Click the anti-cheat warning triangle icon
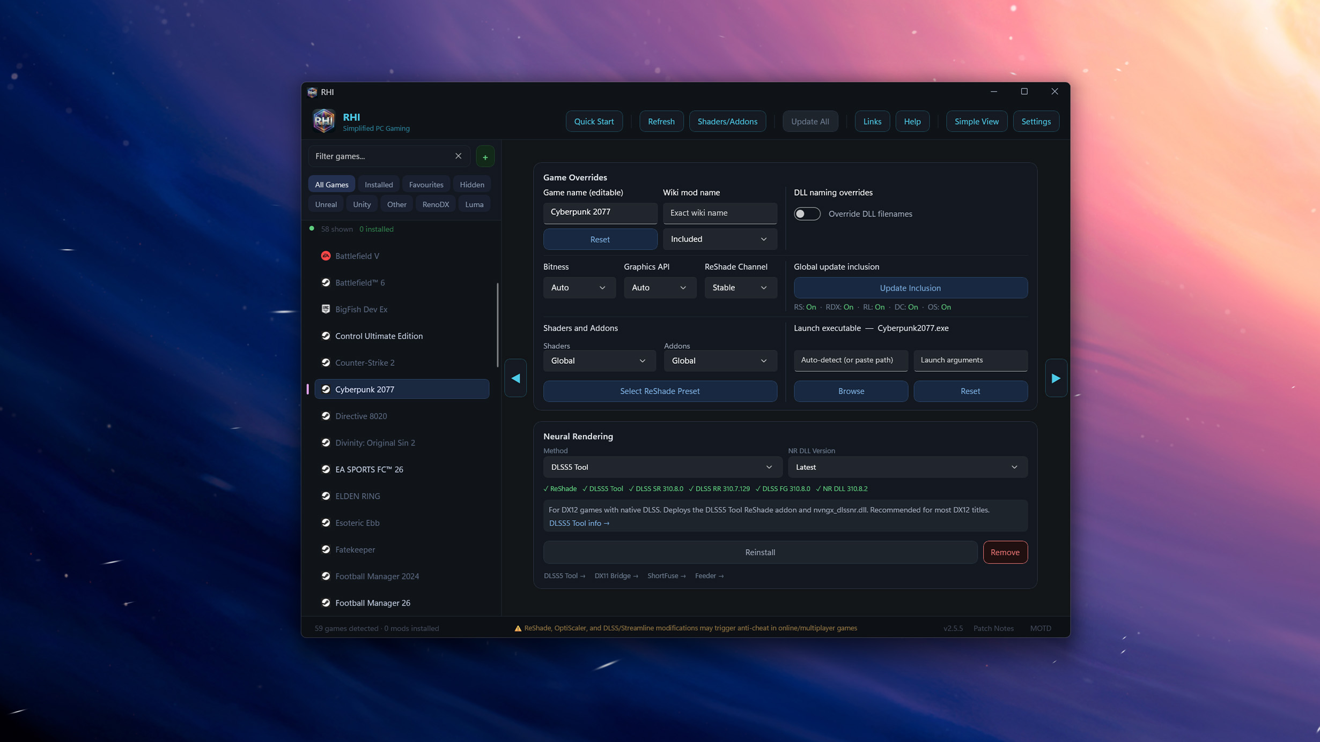The width and height of the screenshot is (1320, 742). coord(518,628)
